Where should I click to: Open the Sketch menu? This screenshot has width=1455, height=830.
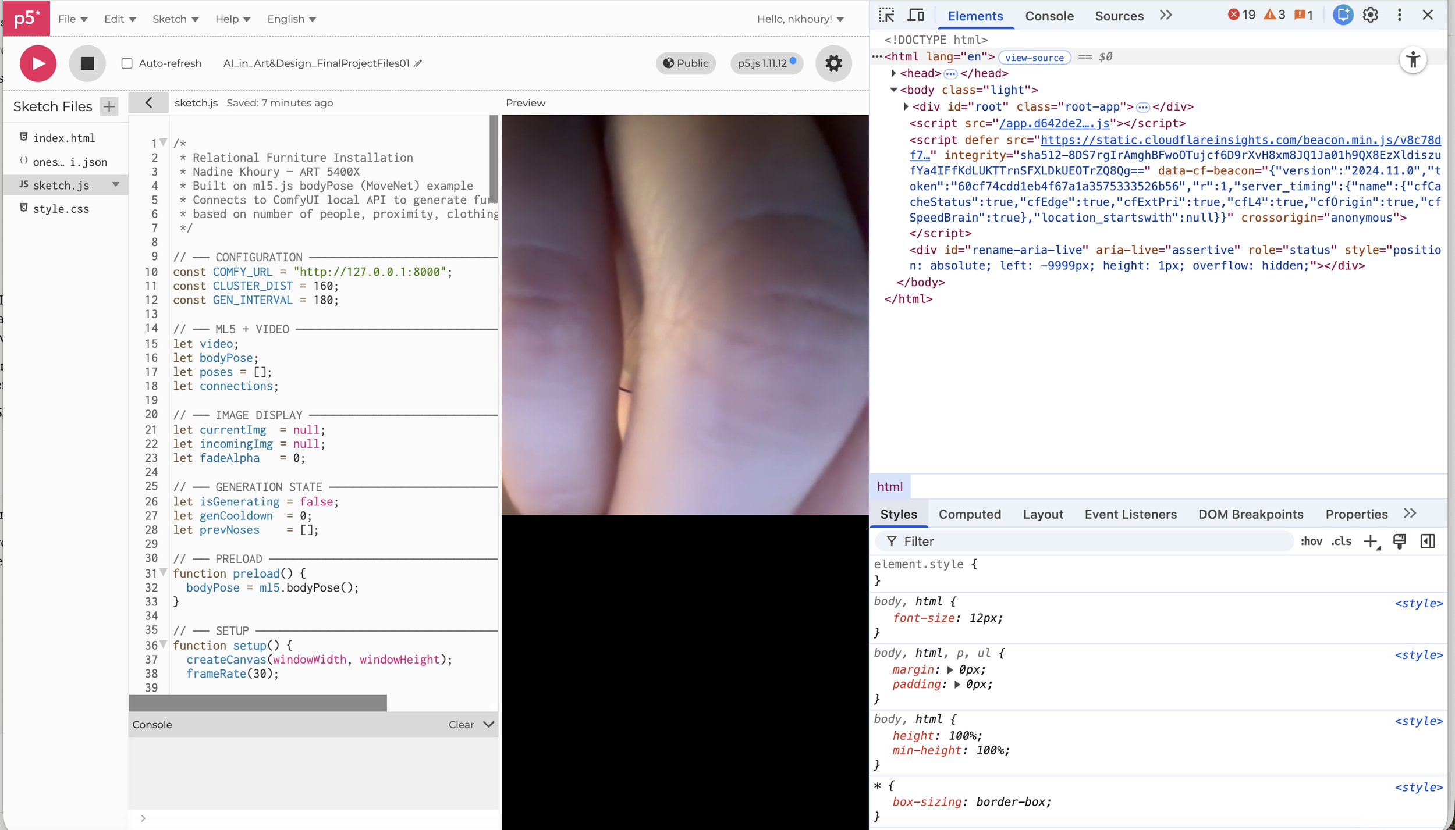pyautogui.click(x=175, y=19)
